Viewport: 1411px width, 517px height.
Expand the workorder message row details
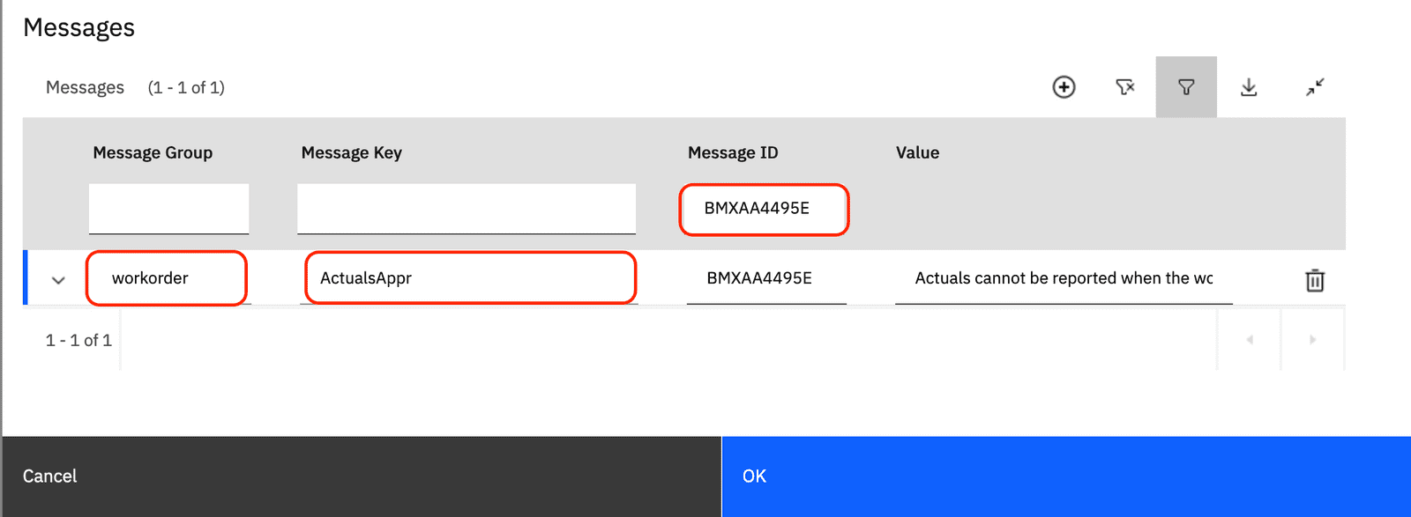[58, 279]
